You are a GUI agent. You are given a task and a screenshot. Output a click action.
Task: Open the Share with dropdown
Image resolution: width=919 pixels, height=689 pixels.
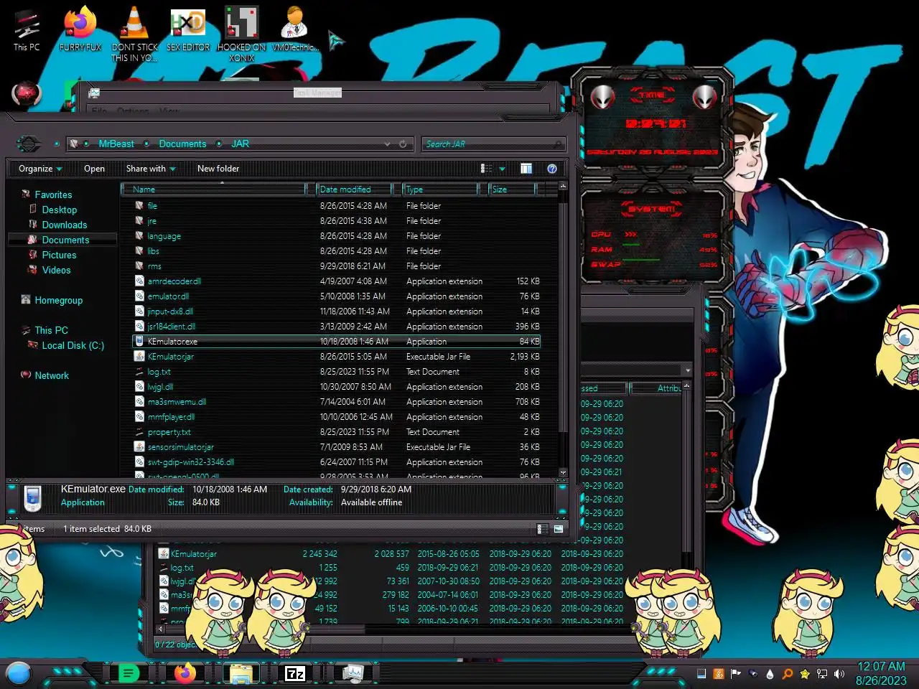[x=151, y=169]
